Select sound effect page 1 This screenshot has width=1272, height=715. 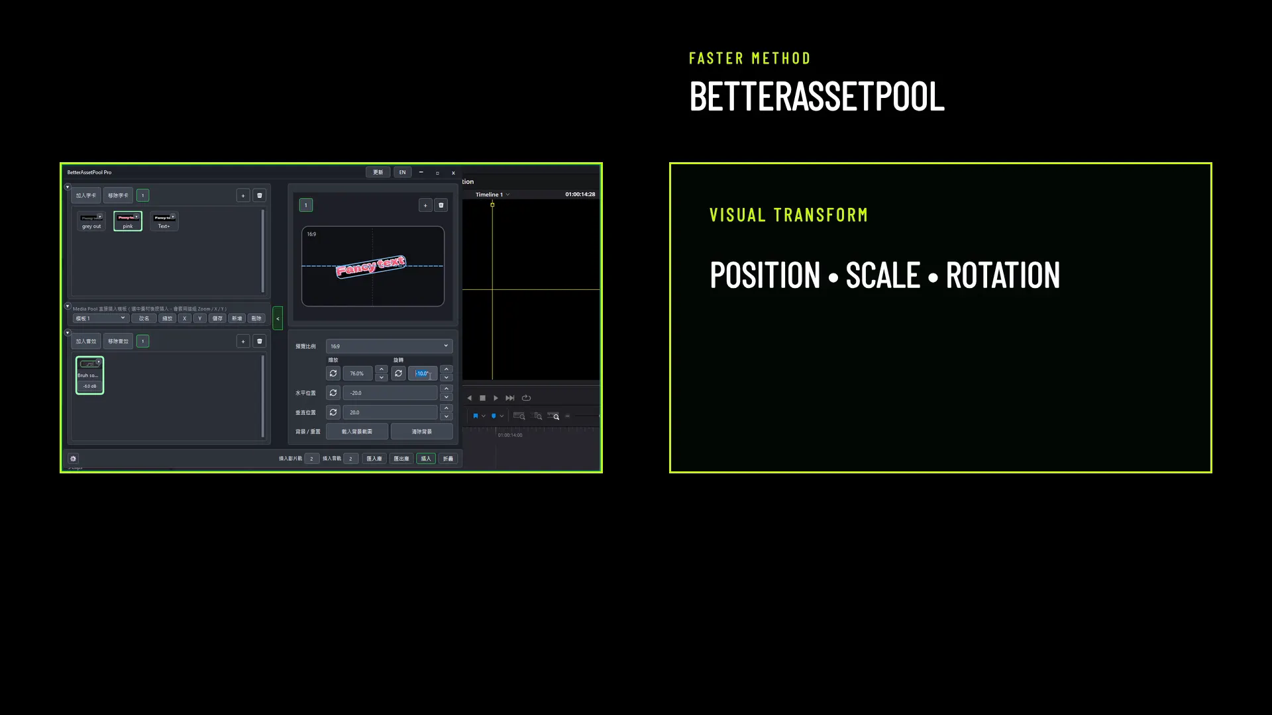(142, 341)
